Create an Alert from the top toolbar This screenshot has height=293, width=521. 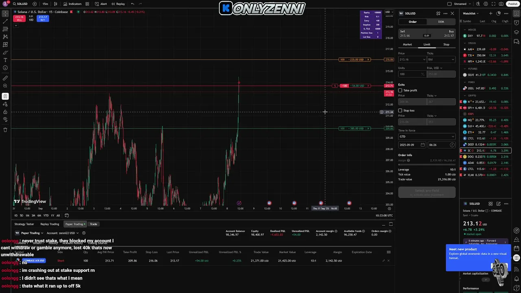click(101, 4)
